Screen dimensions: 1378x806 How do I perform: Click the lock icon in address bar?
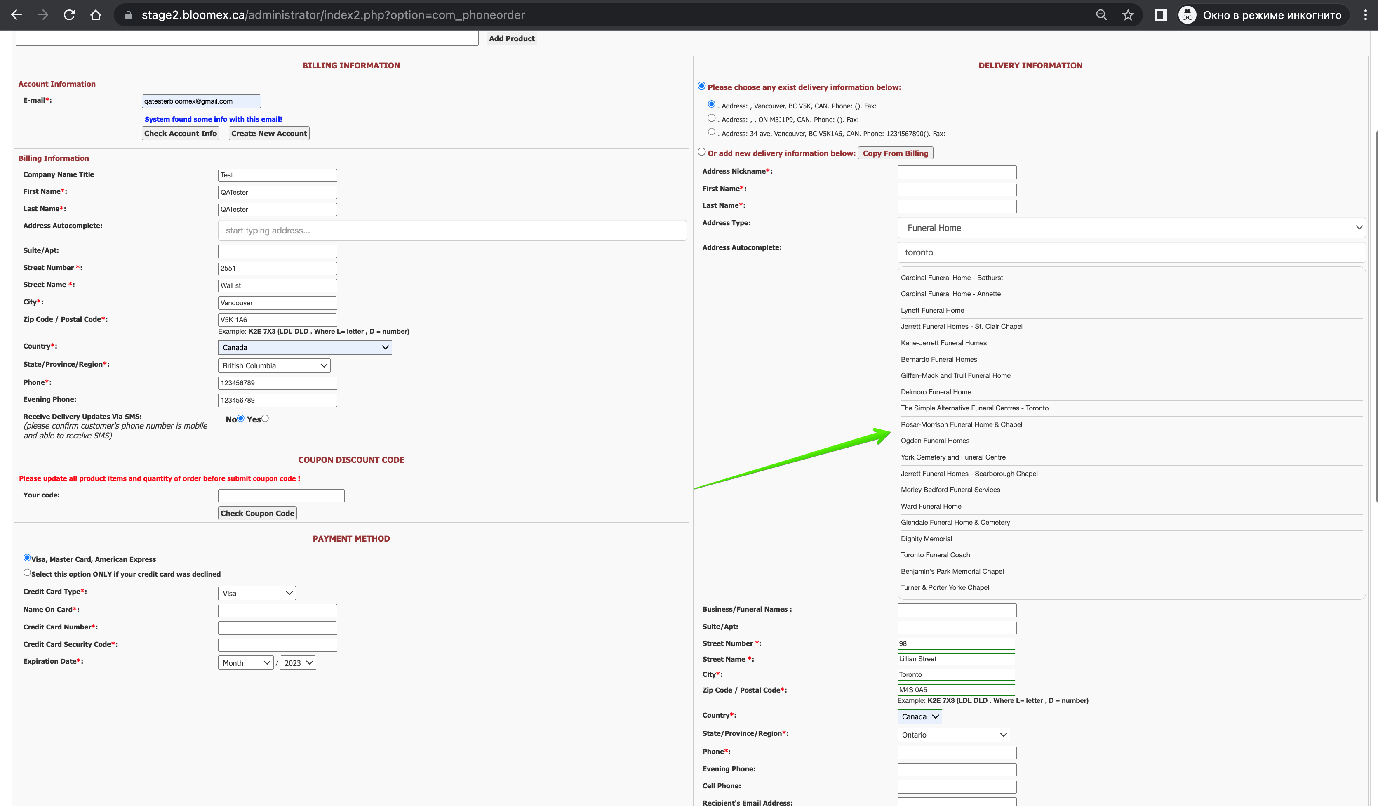pos(129,15)
